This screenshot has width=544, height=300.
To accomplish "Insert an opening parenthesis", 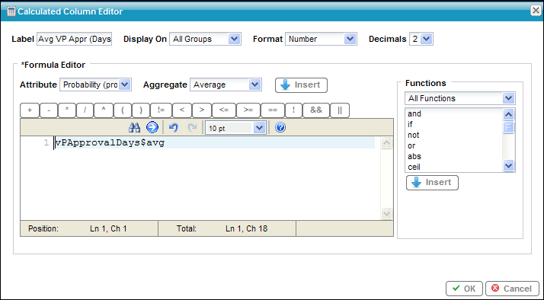I will (123, 110).
